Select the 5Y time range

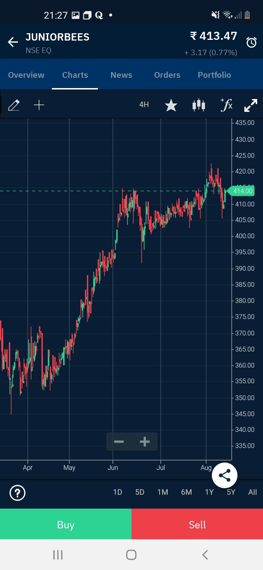(231, 492)
